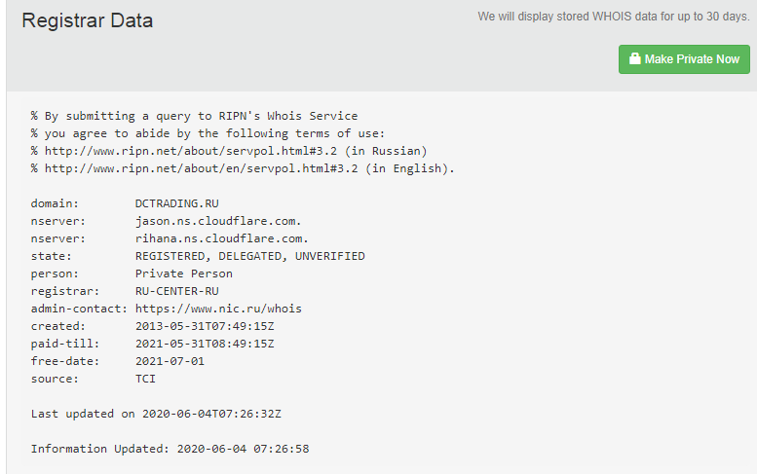Image resolution: width=757 pixels, height=474 pixels.
Task: Select the rihana.ns.cloudflare.com nameserver entry
Action: (x=222, y=238)
